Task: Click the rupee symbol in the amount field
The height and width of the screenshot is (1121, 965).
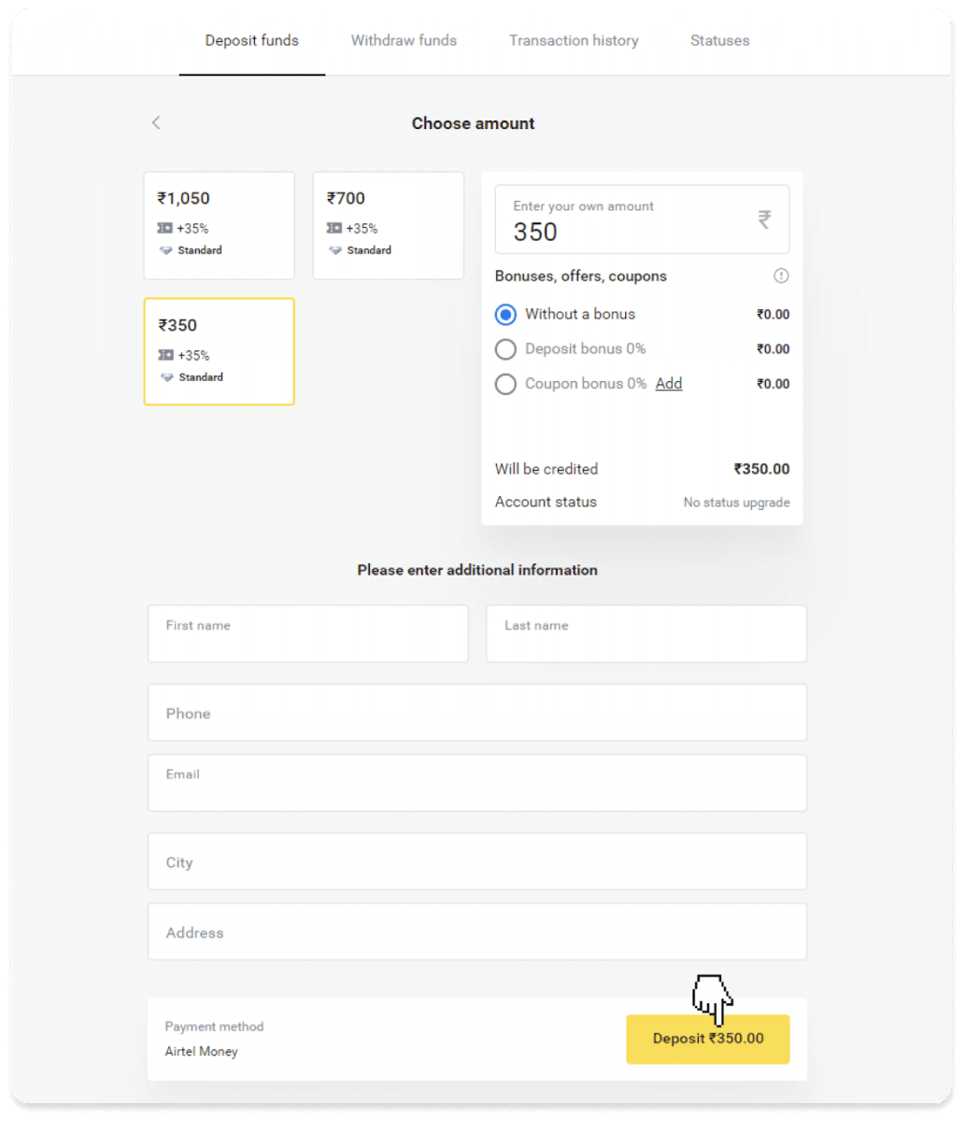Action: [764, 220]
